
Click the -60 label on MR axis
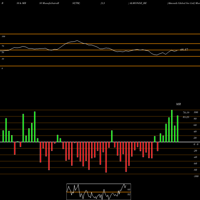[195, 164]
